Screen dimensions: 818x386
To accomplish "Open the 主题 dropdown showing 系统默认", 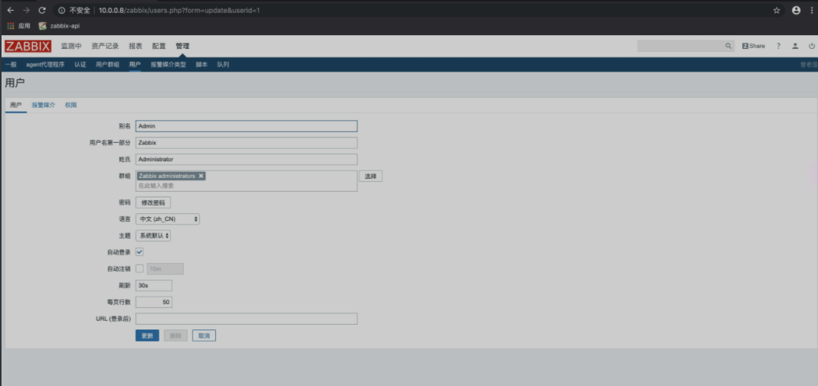I will tap(153, 235).
